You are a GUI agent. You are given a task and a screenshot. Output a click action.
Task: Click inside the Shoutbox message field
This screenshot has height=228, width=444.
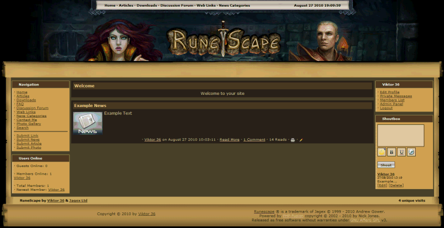click(401, 135)
